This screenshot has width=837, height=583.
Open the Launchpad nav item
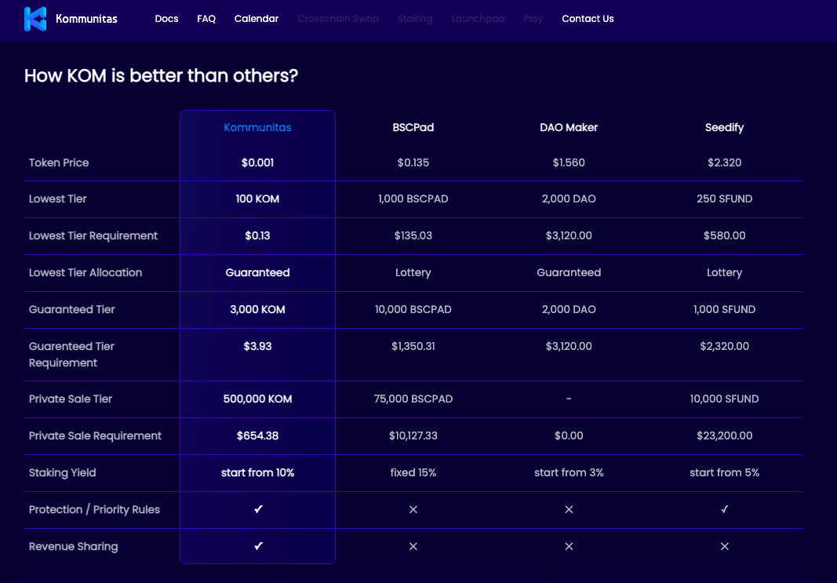pyautogui.click(x=478, y=19)
